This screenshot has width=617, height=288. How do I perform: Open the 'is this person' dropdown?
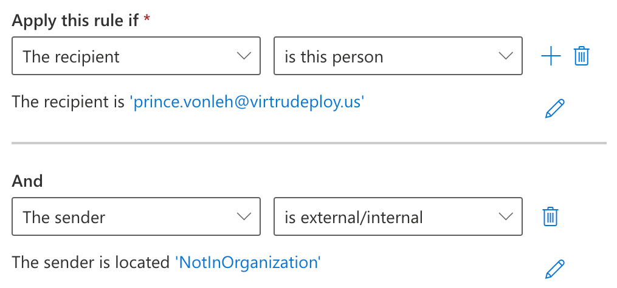(398, 56)
